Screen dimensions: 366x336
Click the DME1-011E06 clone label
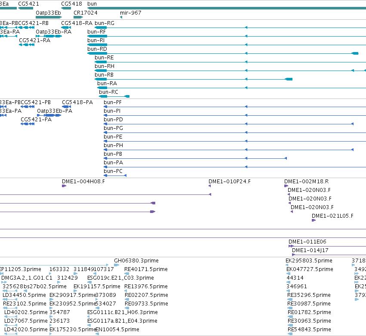coord(308,242)
